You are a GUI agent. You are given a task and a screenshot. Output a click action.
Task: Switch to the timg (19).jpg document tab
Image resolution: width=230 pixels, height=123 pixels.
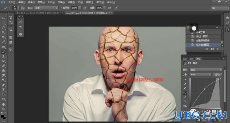coord(88,13)
